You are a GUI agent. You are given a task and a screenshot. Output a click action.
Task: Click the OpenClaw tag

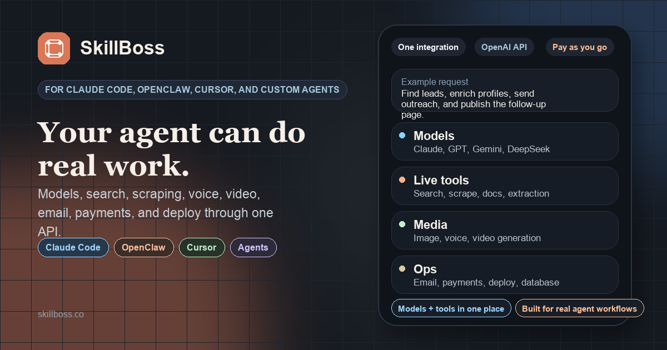tap(143, 248)
